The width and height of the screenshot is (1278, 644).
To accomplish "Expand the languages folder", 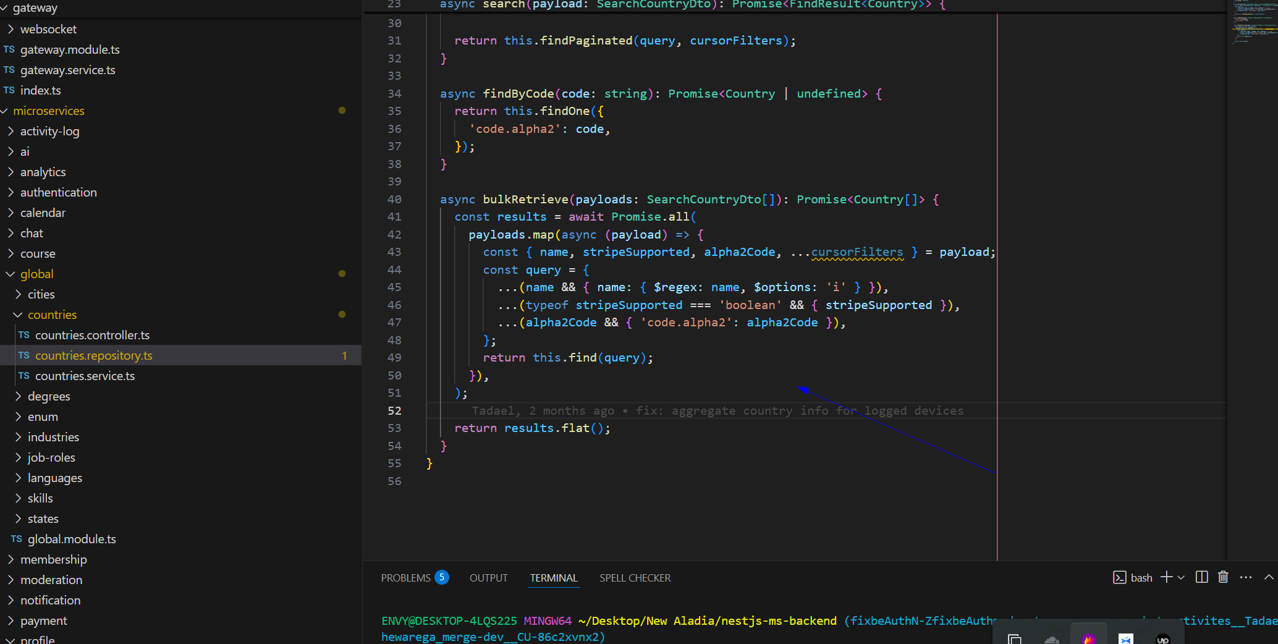I will (x=54, y=478).
